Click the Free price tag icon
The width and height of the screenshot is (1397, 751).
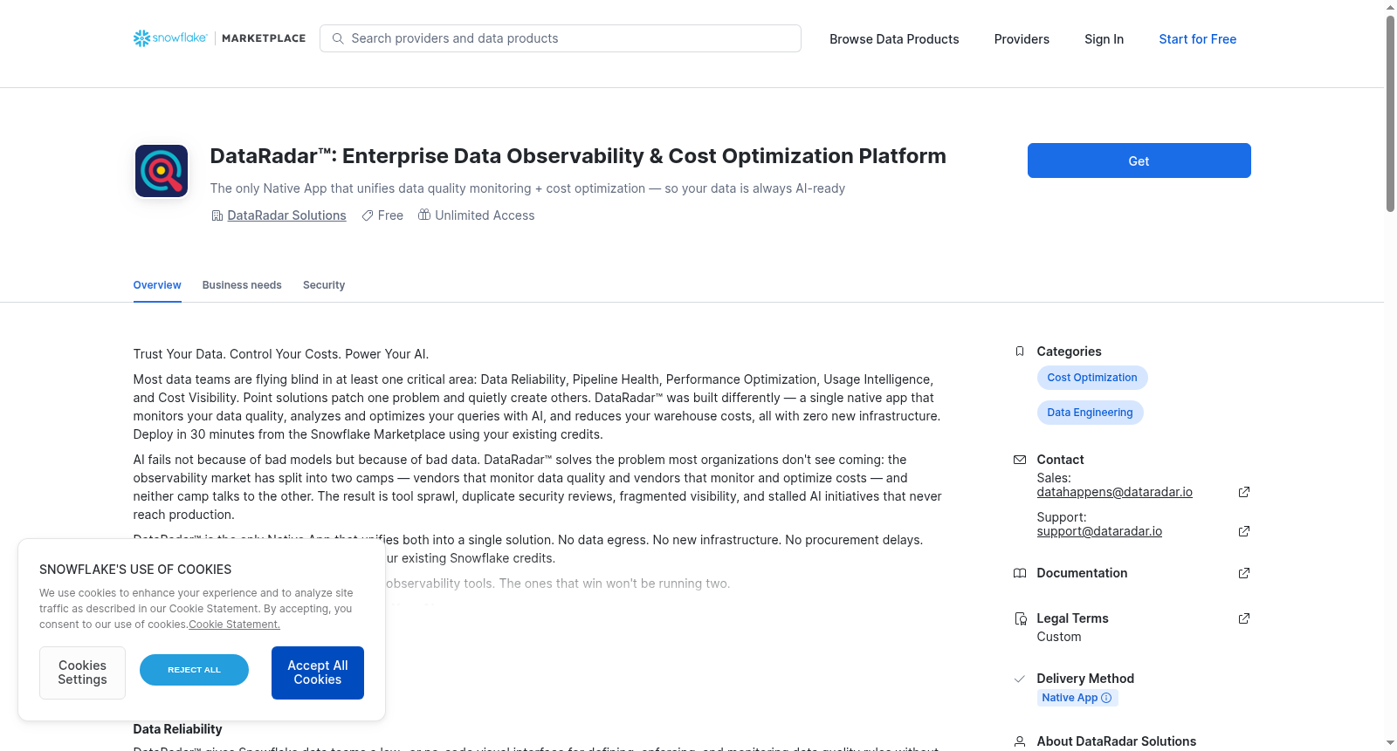(x=368, y=215)
